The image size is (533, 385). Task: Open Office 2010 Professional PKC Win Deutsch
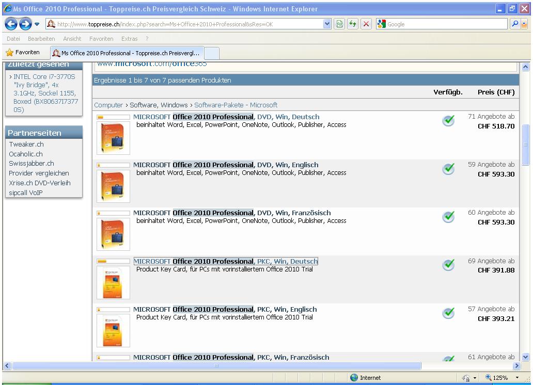[x=226, y=261]
